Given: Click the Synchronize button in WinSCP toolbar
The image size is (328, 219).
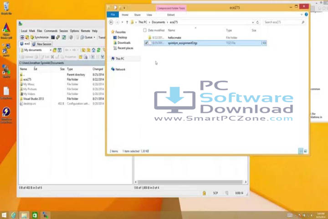Looking at the screenshot, I should [x=40, y=37].
